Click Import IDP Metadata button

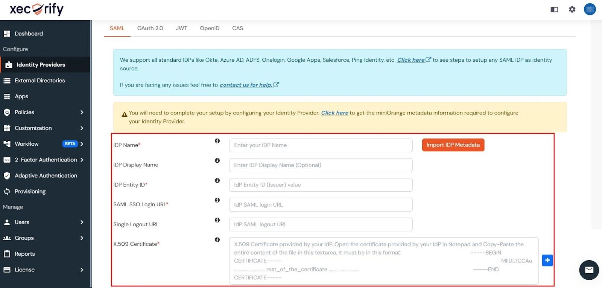pos(453,145)
